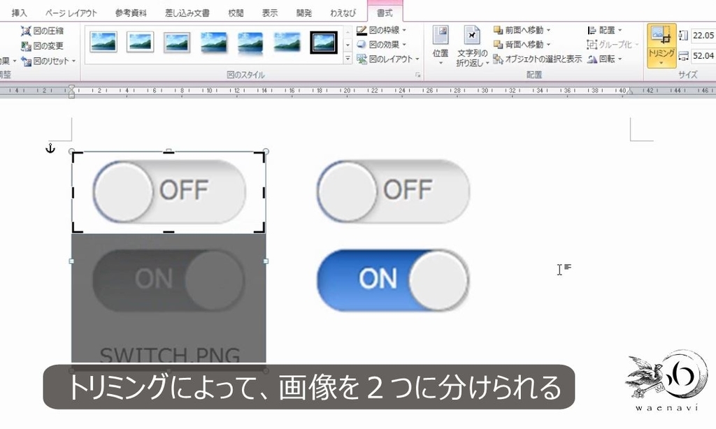This screenshot has width=716, height=429.
Task: Click the left sizing handle of picture
Action: pyautogui.click(x=72, y=261)
